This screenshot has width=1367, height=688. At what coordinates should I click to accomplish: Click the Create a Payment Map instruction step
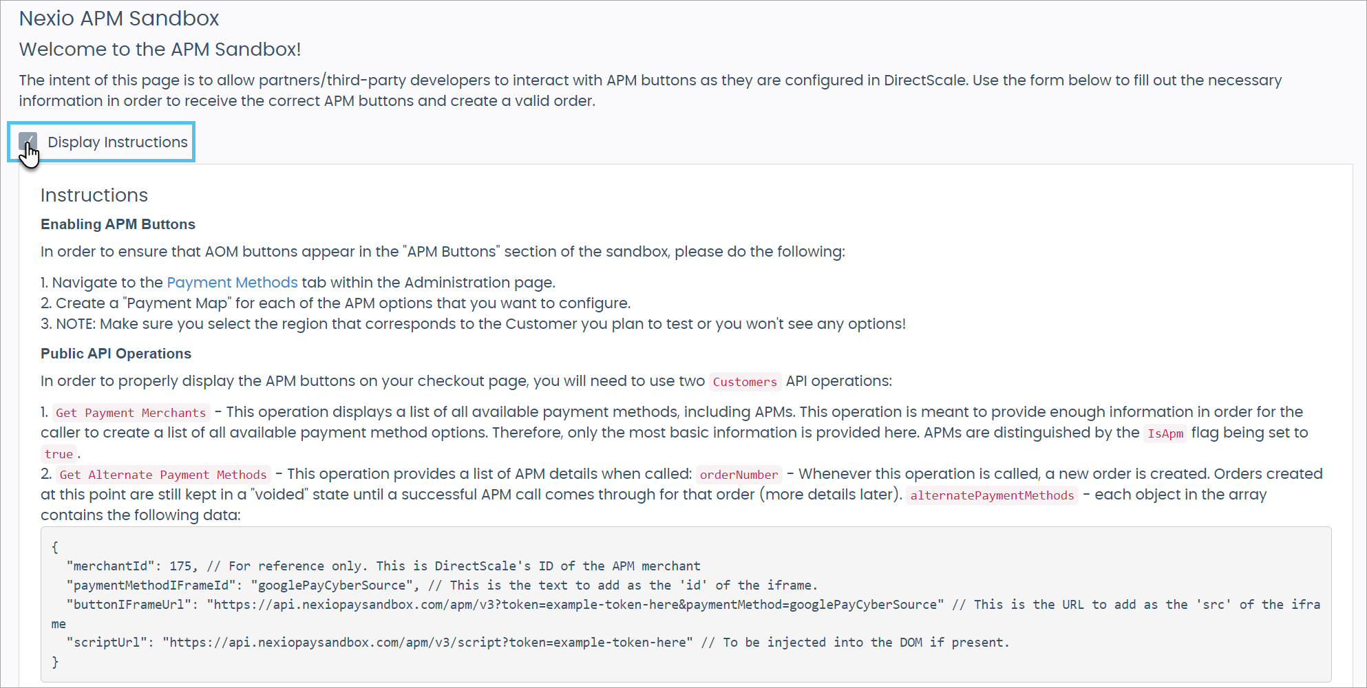[x=343, y=303]
